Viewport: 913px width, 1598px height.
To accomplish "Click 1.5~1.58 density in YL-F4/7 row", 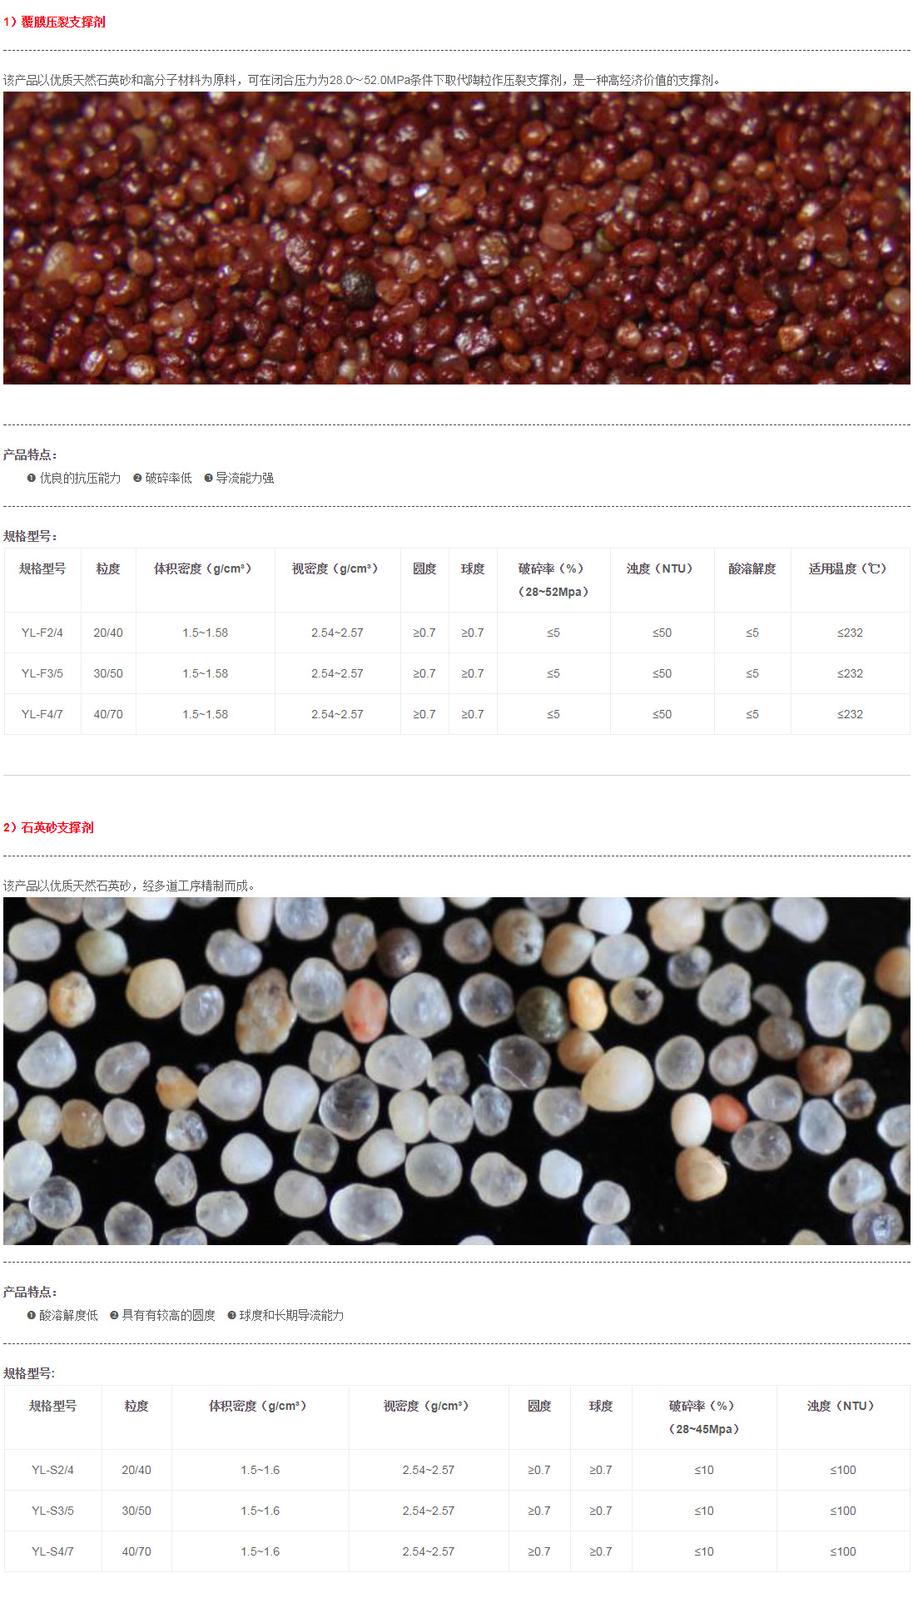I will point(206,715).
